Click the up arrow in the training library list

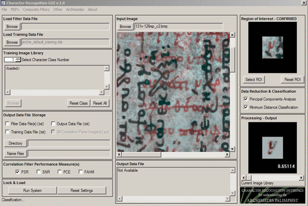(x=106, y=68)
